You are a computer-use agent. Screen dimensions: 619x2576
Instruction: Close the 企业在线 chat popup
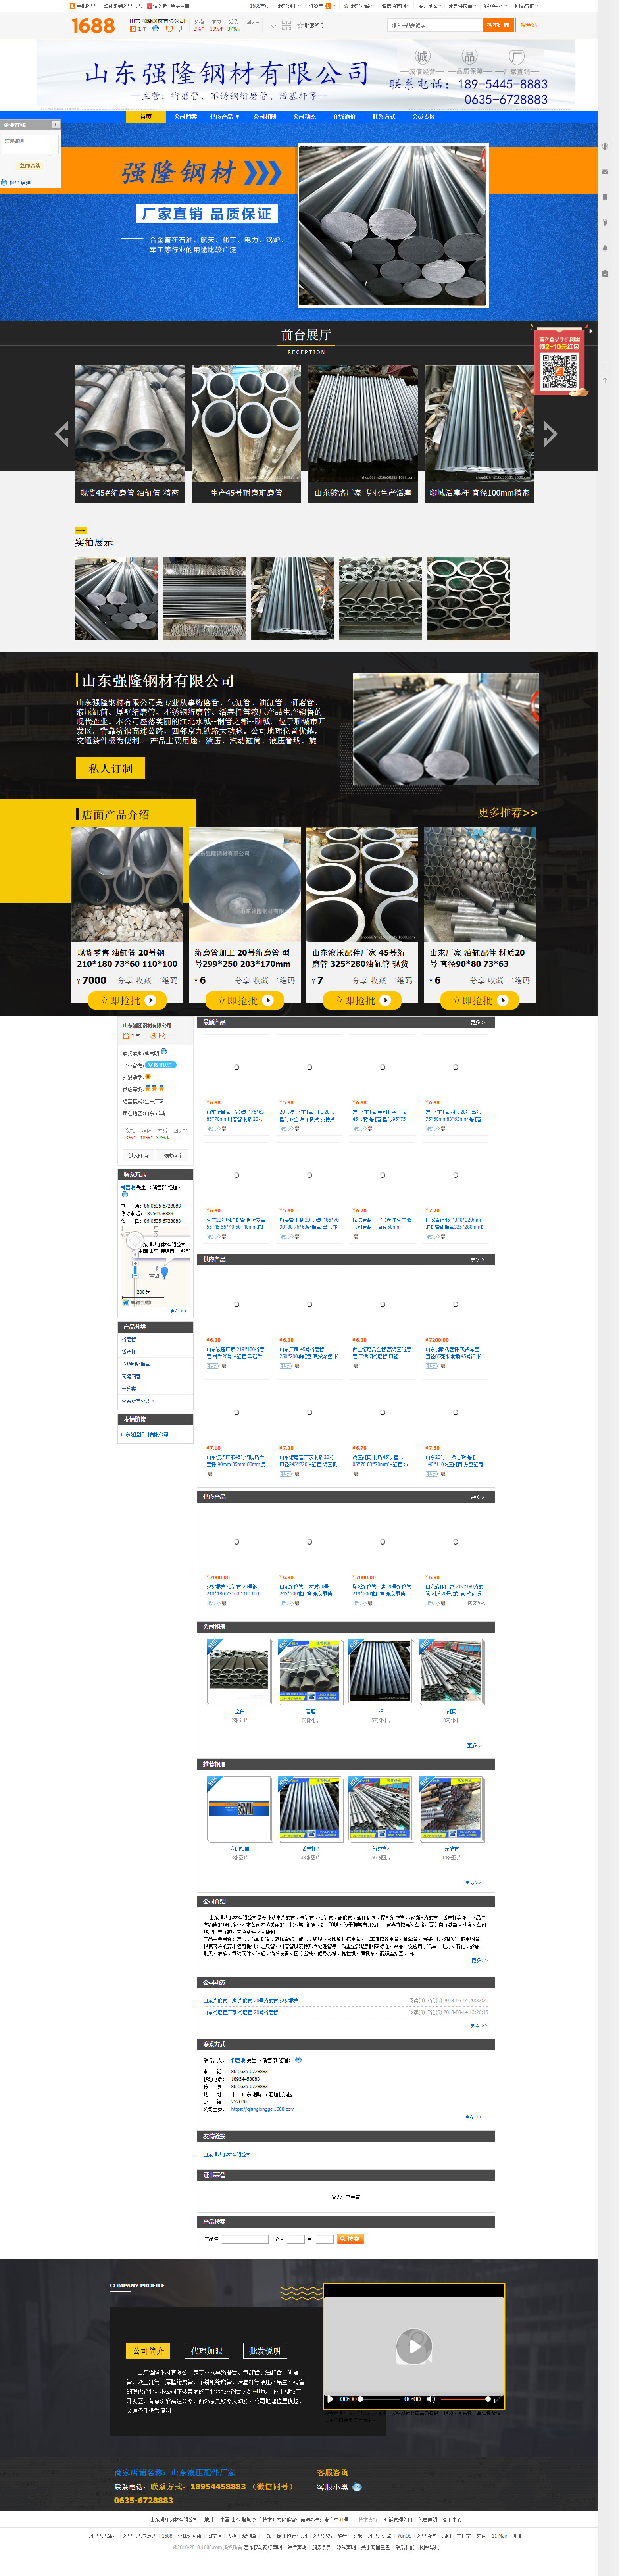55,125
